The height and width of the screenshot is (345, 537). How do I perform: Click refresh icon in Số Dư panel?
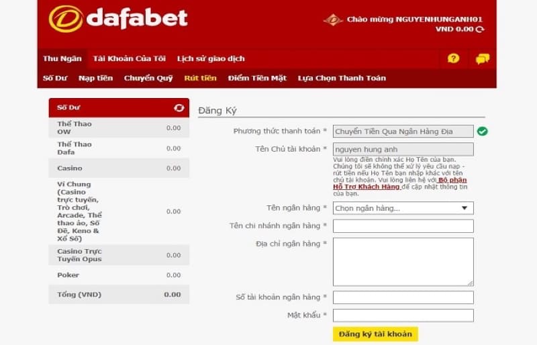(179, 107)
